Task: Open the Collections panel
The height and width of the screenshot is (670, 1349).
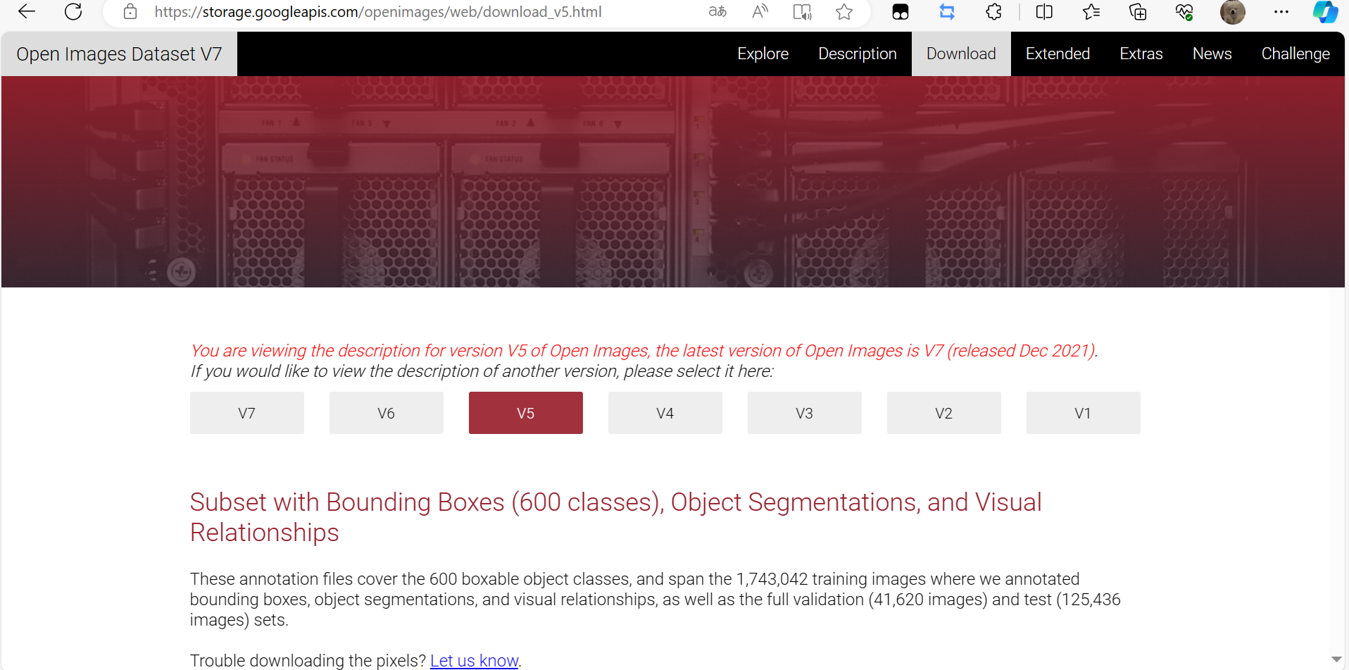Action: (1138, 11)
